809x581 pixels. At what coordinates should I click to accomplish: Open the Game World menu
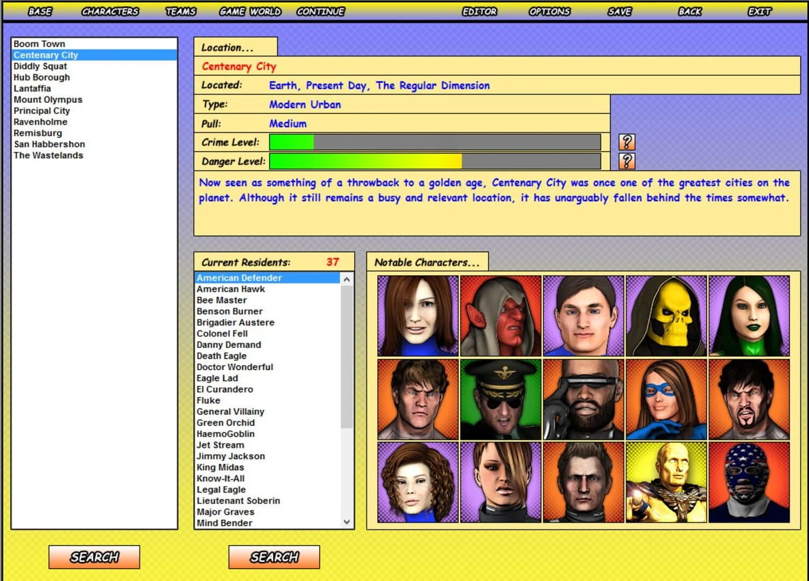pos(250,11)
